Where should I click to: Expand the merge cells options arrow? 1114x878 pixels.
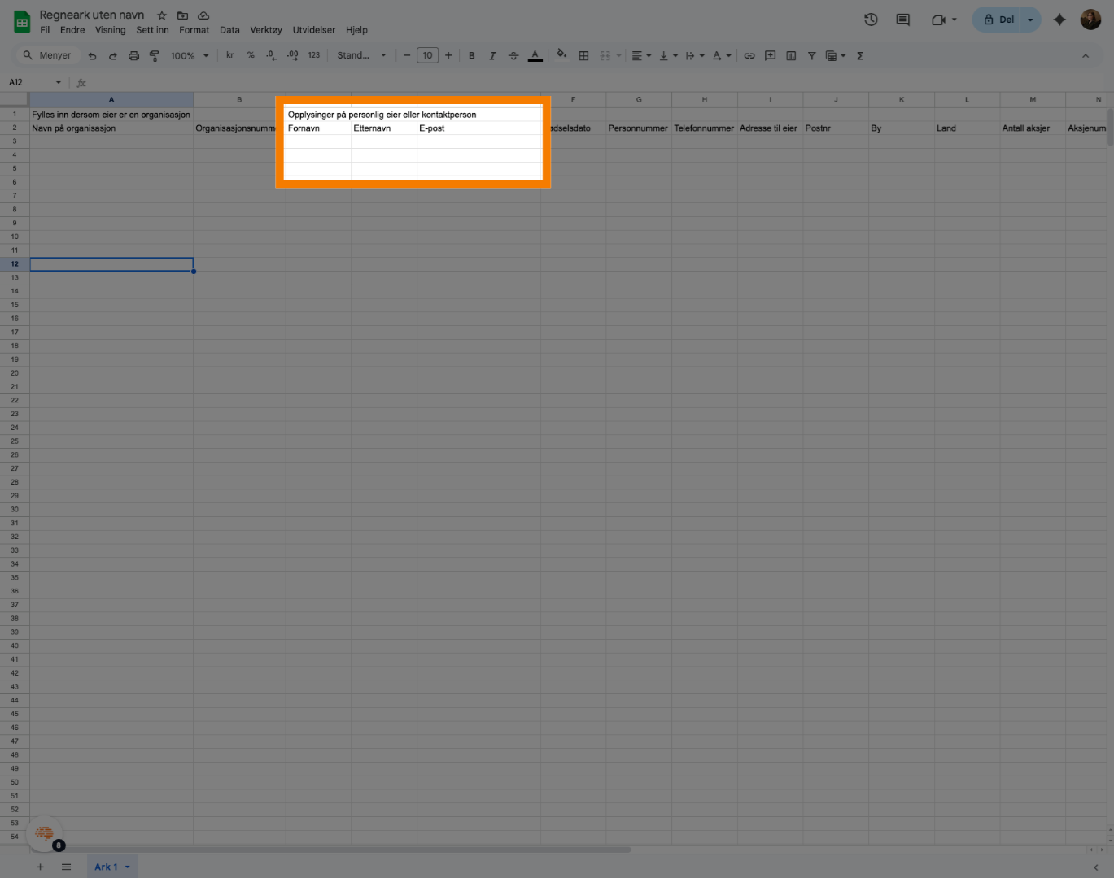[618, 55]
